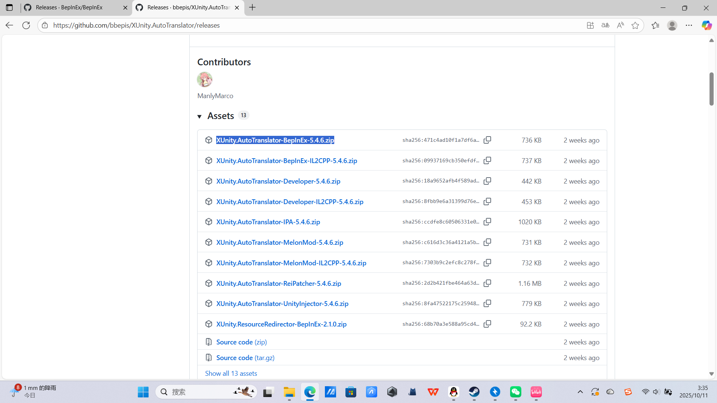Viewport: 717px width, 403px height.
Task: Expand hidden system tray icons chevron
Action: [580, 392]
